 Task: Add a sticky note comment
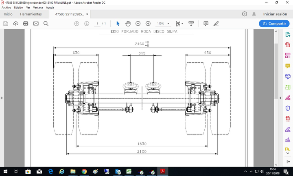click(206, 24)
